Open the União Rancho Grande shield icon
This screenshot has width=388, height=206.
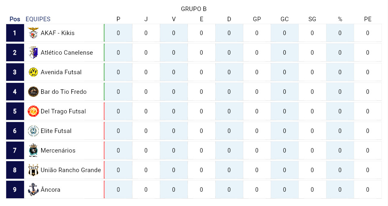(33, 170)
